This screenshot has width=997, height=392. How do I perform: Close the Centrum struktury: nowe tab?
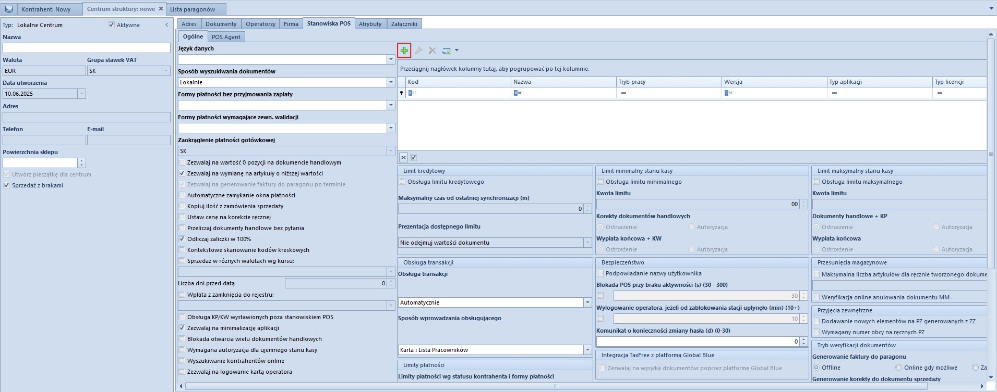pyautogui.click(x=161, y=9)
